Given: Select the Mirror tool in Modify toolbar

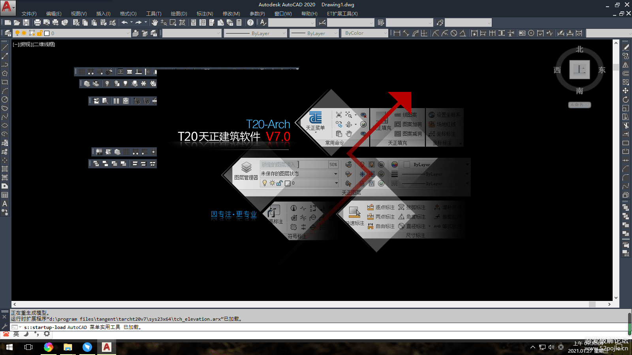Looking at the screenshot, I should tap(626, 65).
